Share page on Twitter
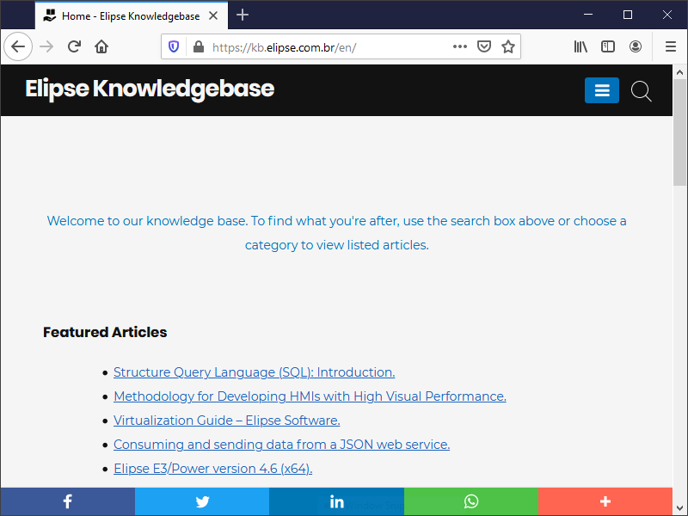Screen dimensions: 688x516 202,502
